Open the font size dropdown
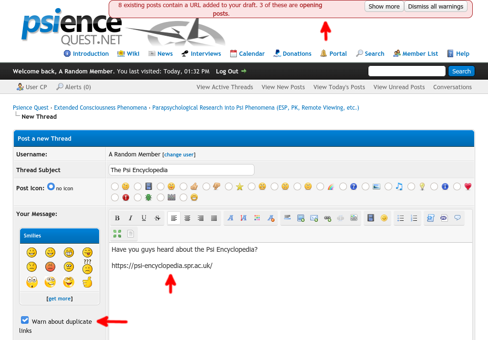 point(244,218)
